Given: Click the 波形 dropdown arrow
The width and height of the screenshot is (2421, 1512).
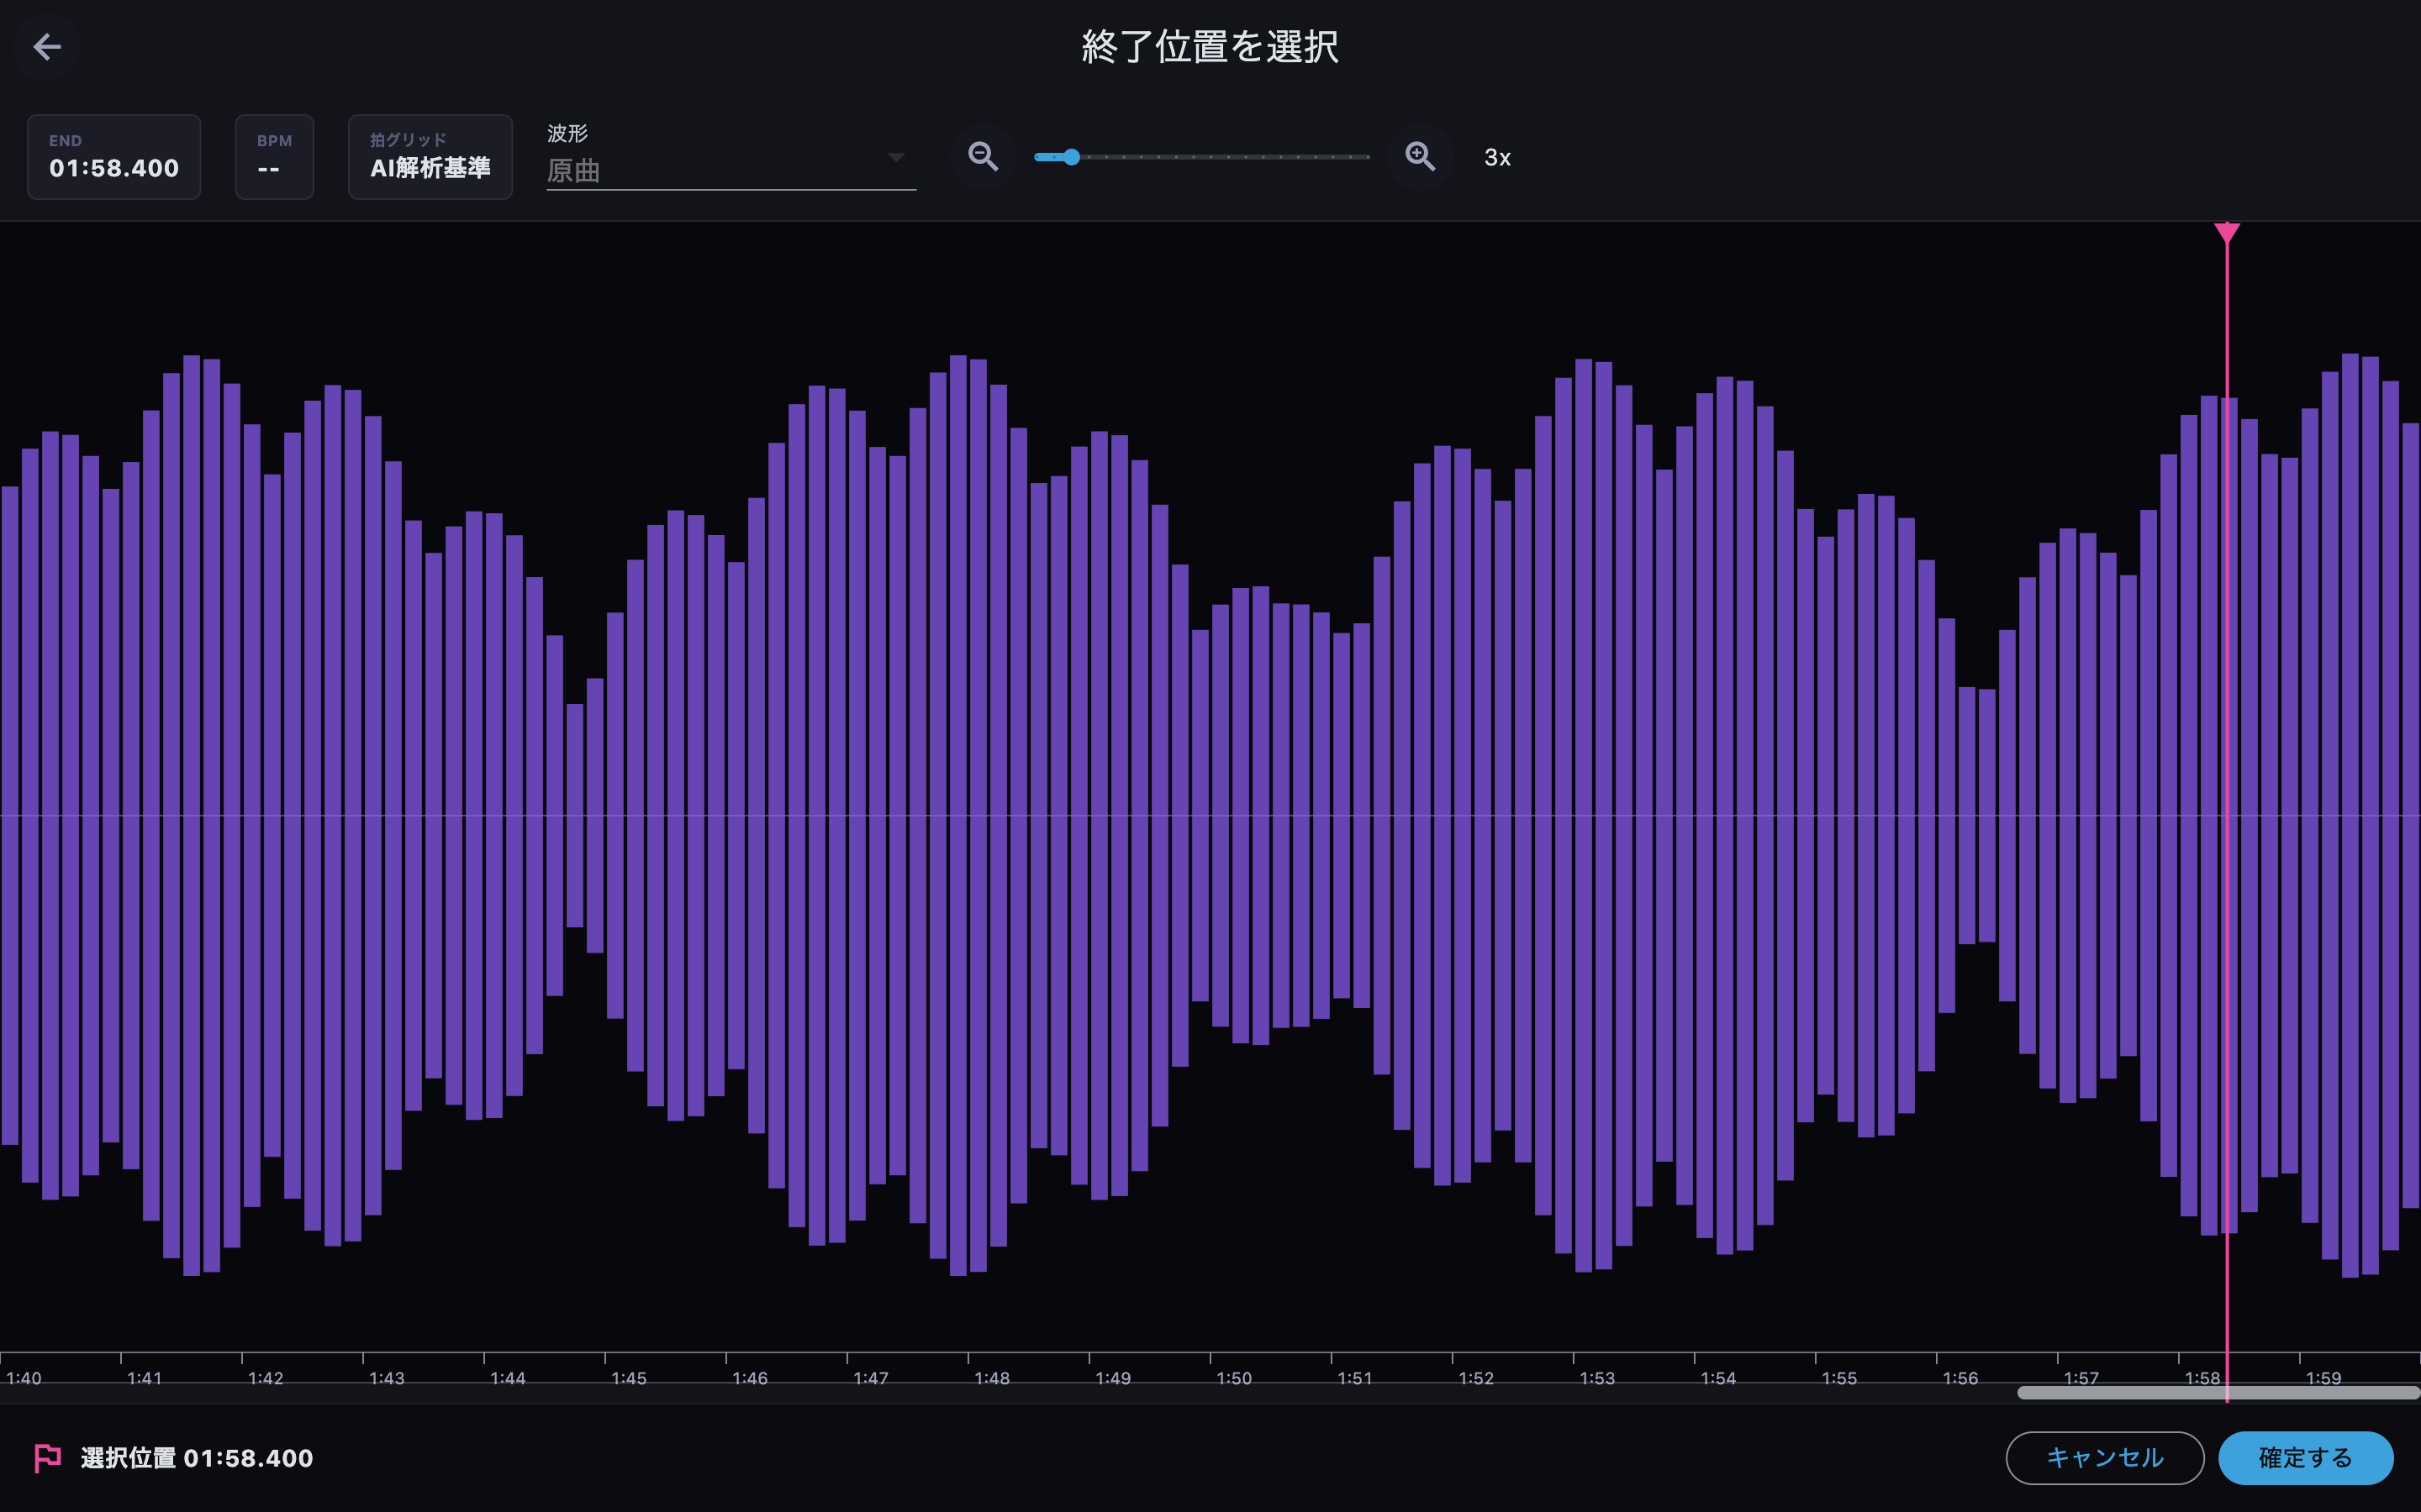Looking at the screenshot, I should click(x=896, y=157).
